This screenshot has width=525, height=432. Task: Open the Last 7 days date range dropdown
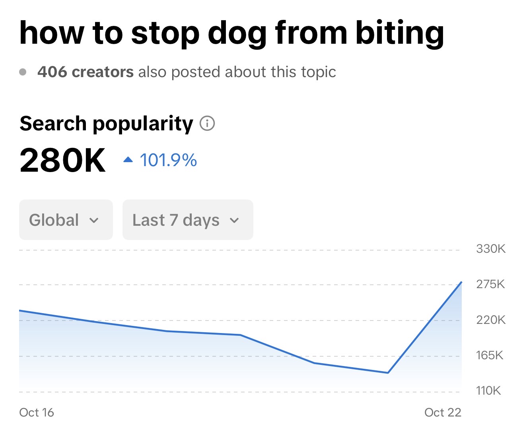point(187,220)
